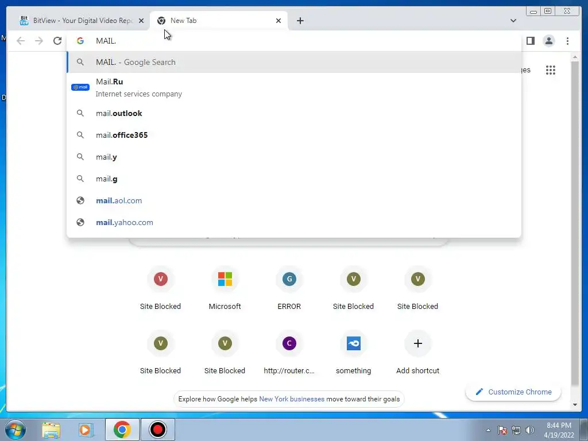
Task: Click the address bar containing MAIL.
Action: click(x=294, y=41)
